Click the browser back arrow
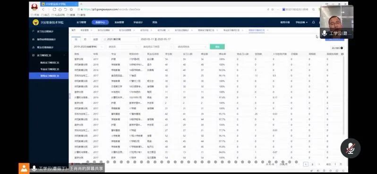Screen dimensions: 377x174 [x=43, y=9]
